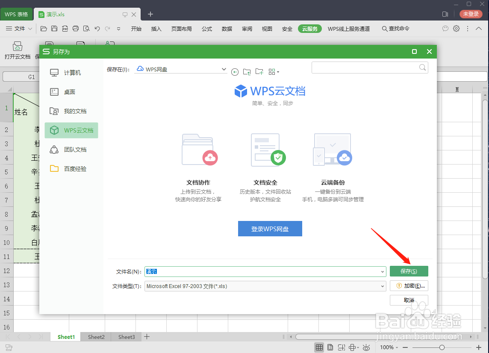Open print preview icon in toolbar
This screenshot has width=489, height=353.
[86, 29]
